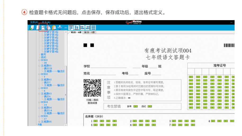Expand the 主观题05 tree node
The height and width of the screenshot is (136, 242).
pos(39,122)
